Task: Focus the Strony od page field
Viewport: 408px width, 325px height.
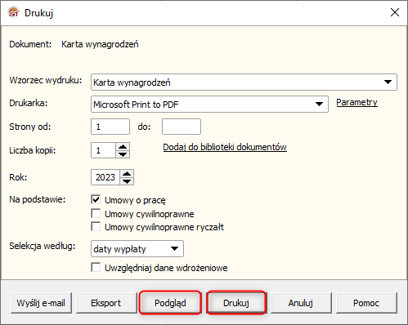Action: (110, 127)
